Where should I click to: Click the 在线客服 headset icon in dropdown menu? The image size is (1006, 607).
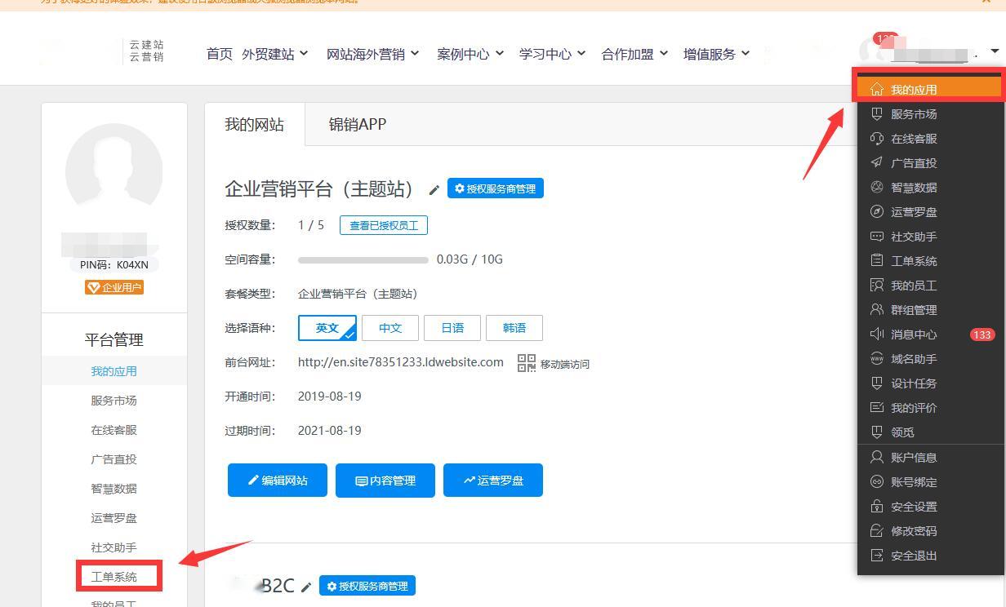point(877,139)
